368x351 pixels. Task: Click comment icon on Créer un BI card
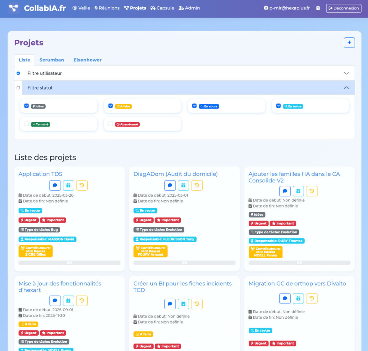(170, 304)
